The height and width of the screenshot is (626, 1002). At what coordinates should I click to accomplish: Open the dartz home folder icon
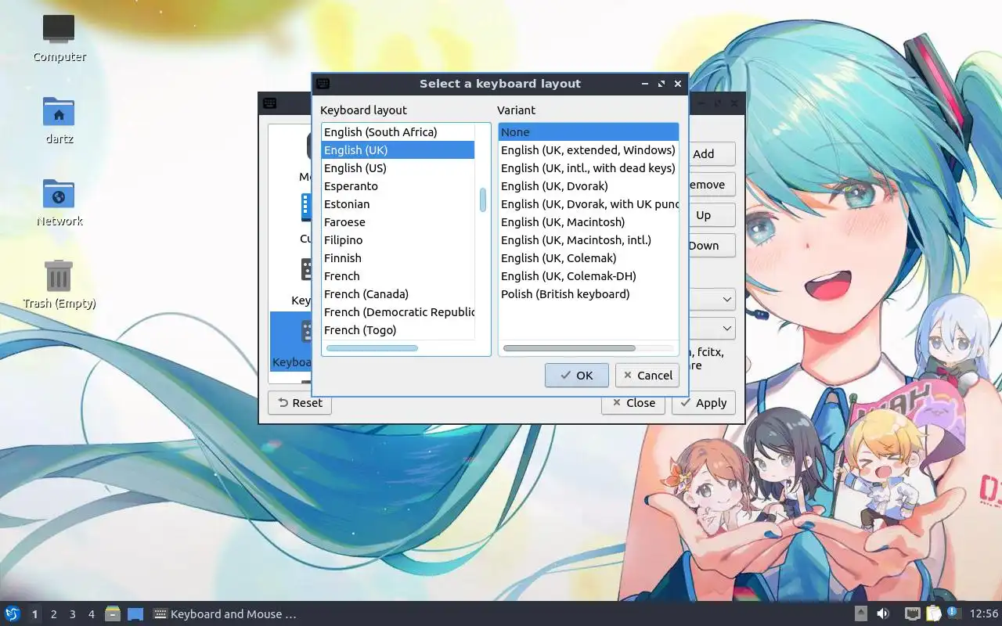(59, 120)
